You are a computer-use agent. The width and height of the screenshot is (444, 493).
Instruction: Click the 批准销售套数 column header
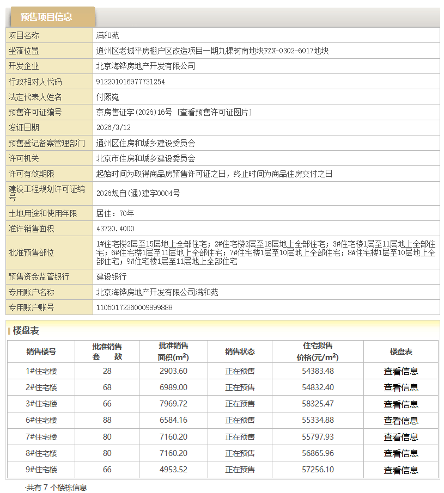[107, 352]
